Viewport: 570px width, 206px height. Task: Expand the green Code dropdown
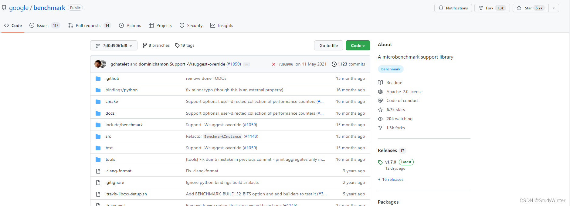[x=358, y=46]
